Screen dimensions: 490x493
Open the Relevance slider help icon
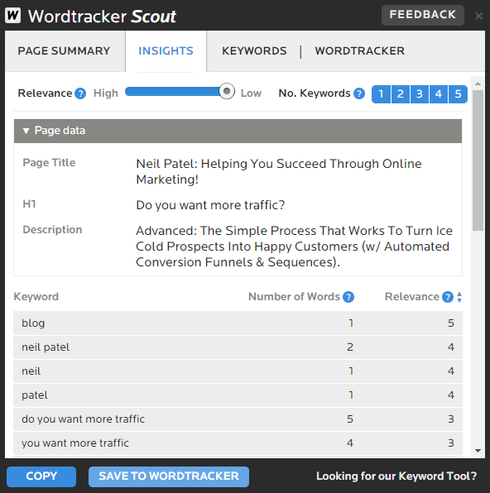[80, 93]
